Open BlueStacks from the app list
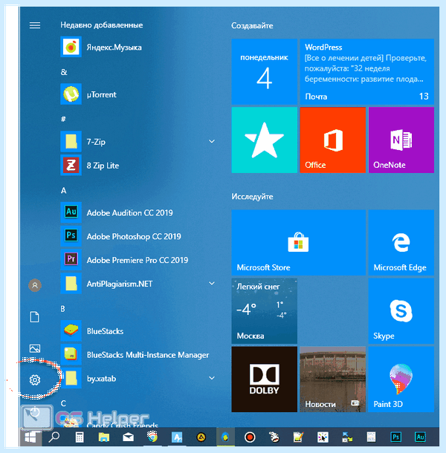The height and width of the screenshot is (453, 446). (x=138, y=331)
